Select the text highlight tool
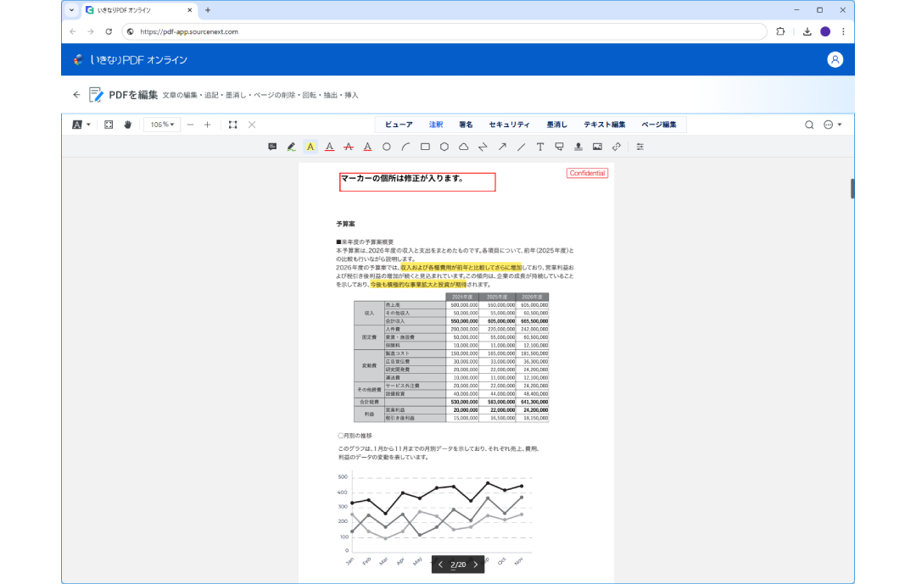916x584 pixels. (310, 147)
